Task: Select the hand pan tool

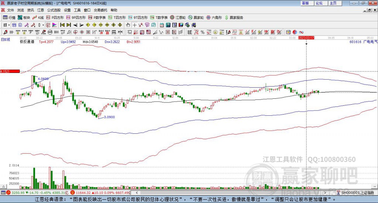Action: [x=128, y=25]
